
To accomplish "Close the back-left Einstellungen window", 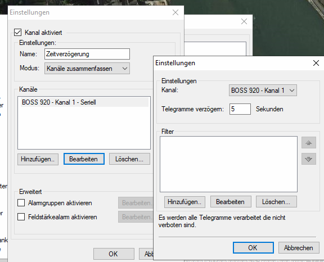I will (x=175, y=12).
